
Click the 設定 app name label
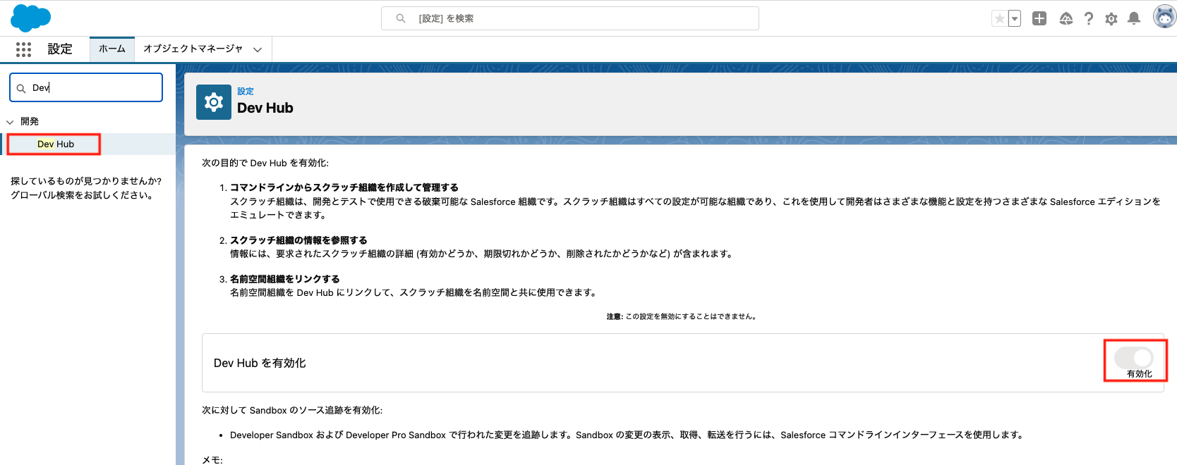60,49
